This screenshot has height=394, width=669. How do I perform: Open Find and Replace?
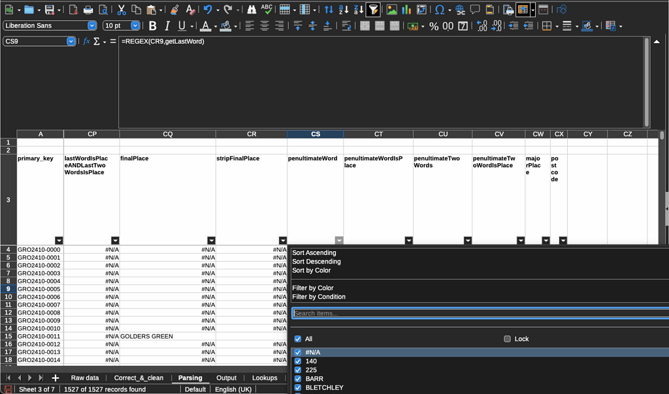(252, 9)
